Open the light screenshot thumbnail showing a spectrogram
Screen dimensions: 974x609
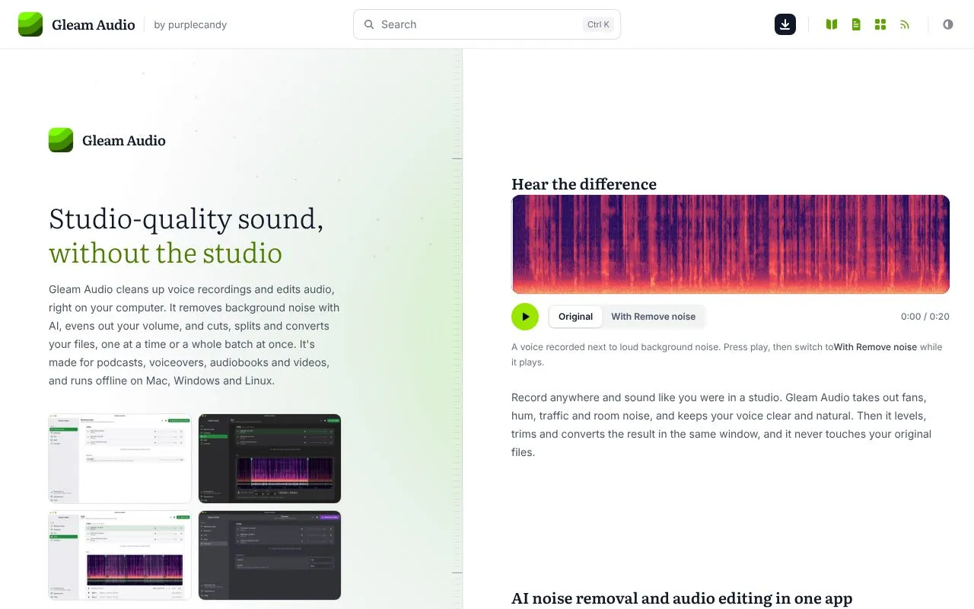119,555
